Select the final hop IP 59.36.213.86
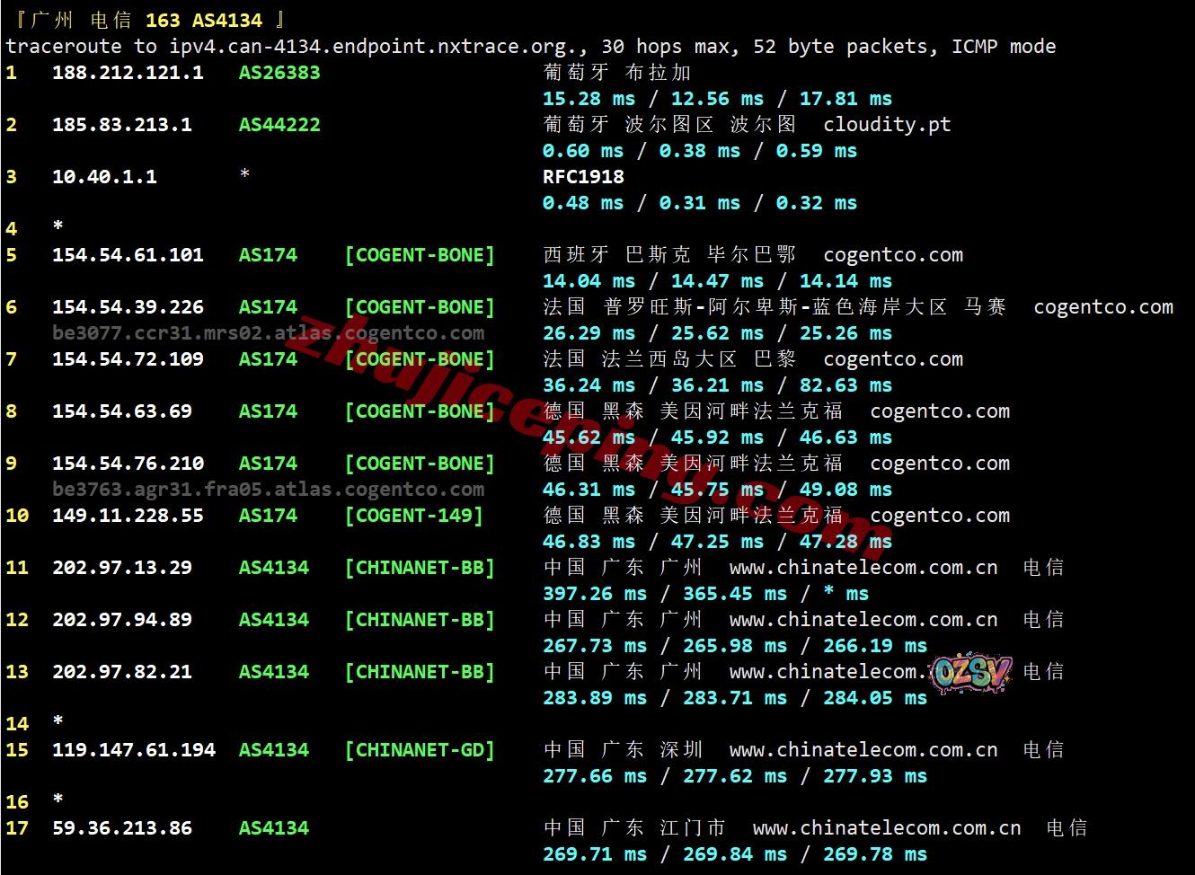Screen dimensions: 1195x875 coord(121,828)
